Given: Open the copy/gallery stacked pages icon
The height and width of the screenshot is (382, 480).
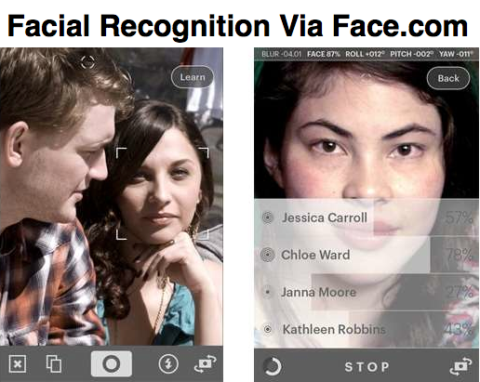Looking at the screenshot, I should coord(54,363).
